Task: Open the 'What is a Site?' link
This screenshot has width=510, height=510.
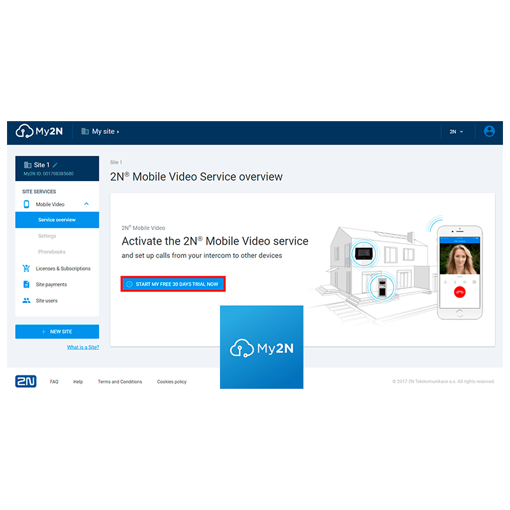Action: pyautogui.click(x=83, y=347)
